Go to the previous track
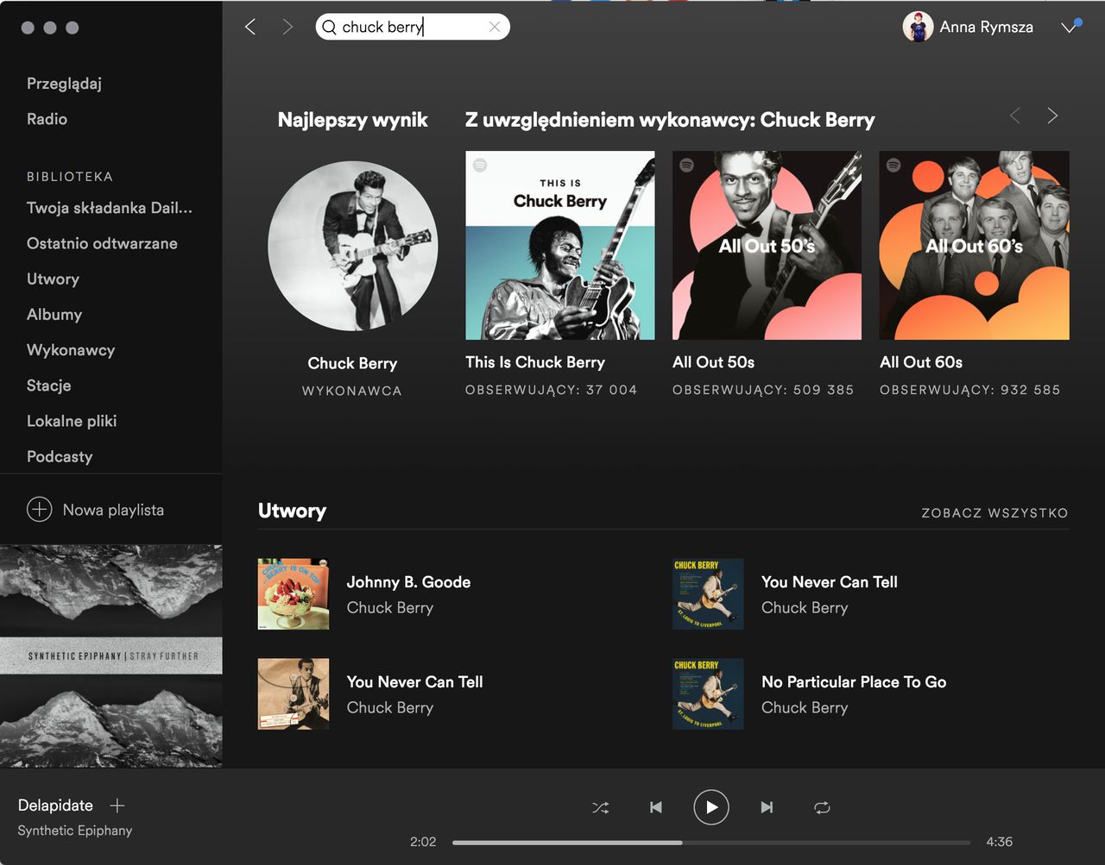Viewport: 1105px width, 865px height. coord(656,808)
